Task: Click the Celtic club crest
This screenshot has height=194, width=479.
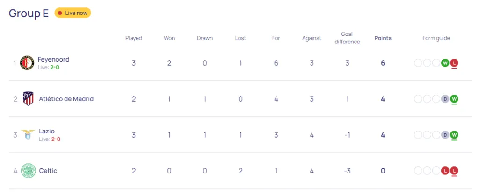Action: (x=28, y=171)
